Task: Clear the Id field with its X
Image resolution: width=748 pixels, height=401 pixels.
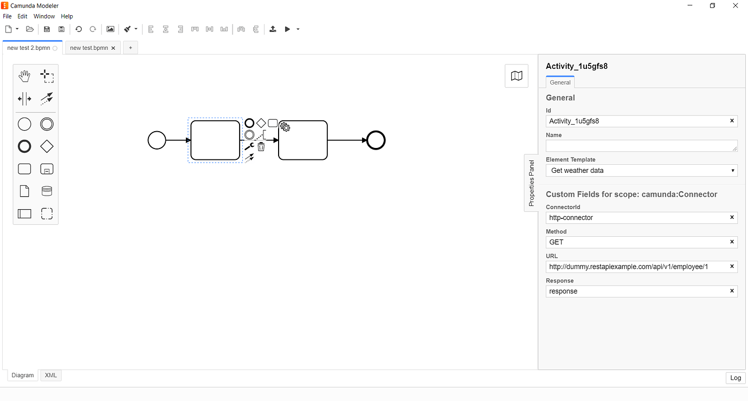Action: click(x=732, y=121)
